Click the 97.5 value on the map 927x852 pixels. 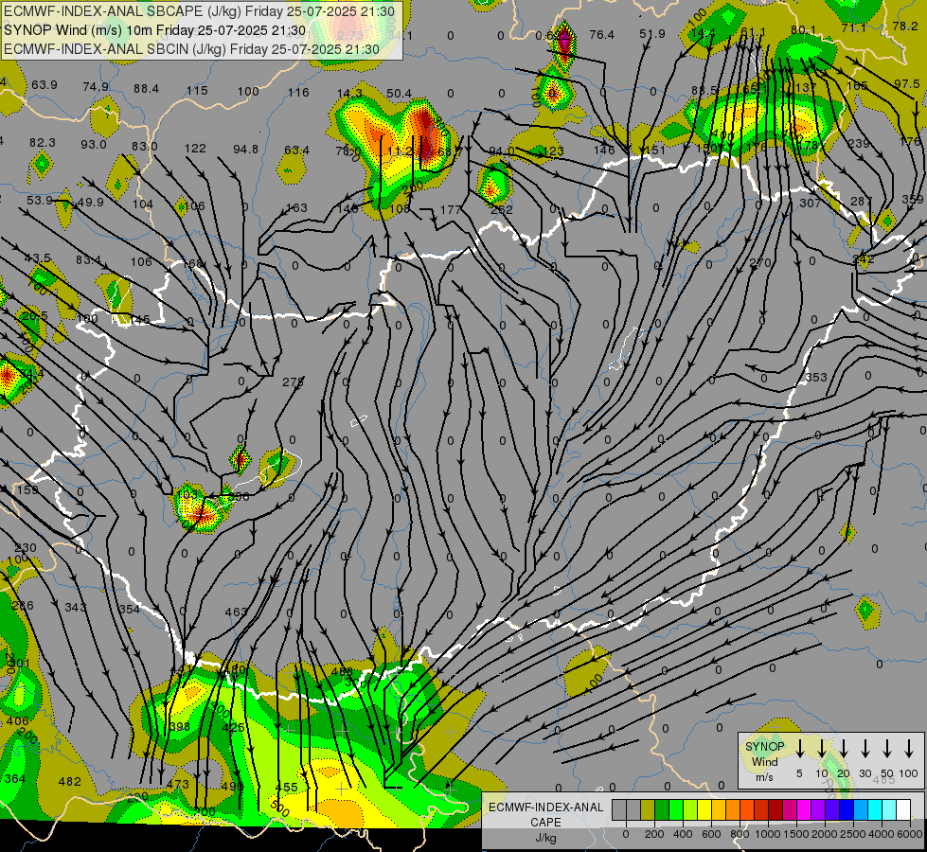(x=906, y=84)
